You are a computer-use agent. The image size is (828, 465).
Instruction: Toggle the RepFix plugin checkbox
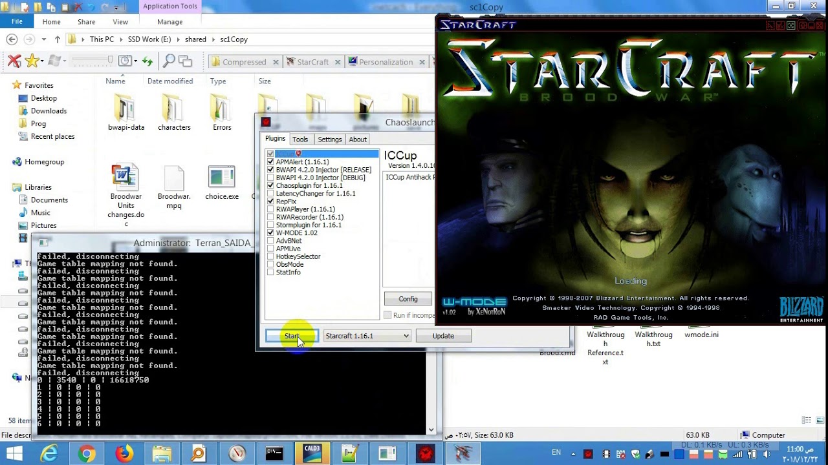point(270,201)
